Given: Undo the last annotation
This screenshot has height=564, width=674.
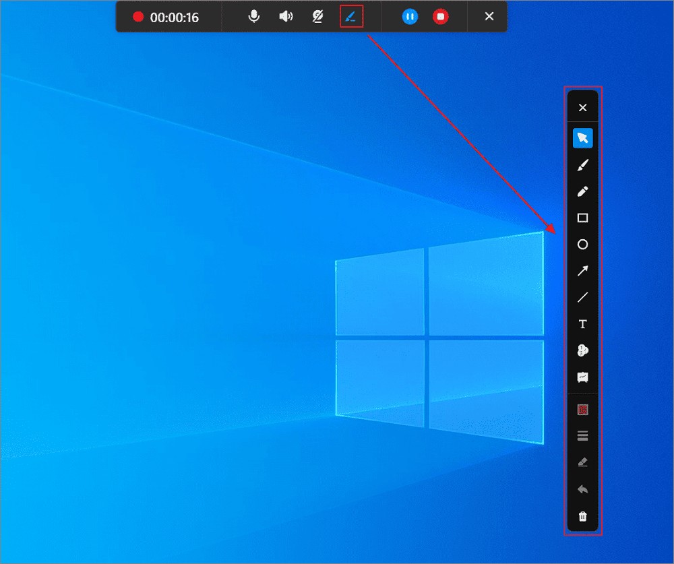Looking at the screenshot, I should pyautogui.click(x=582, y=489).
